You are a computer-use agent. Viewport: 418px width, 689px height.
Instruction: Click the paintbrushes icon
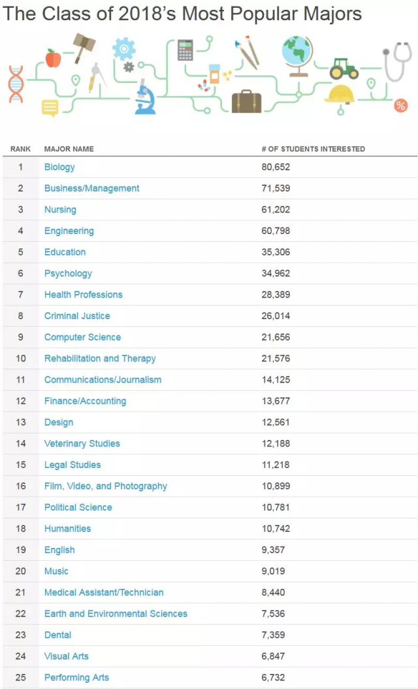pyautogui.click(x=247, y=53)
